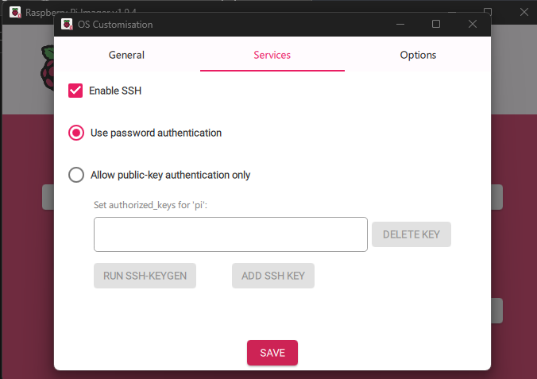Screen dimensions: 537x379
Task: Focus the authorized_keys text field
Action: 230,234
